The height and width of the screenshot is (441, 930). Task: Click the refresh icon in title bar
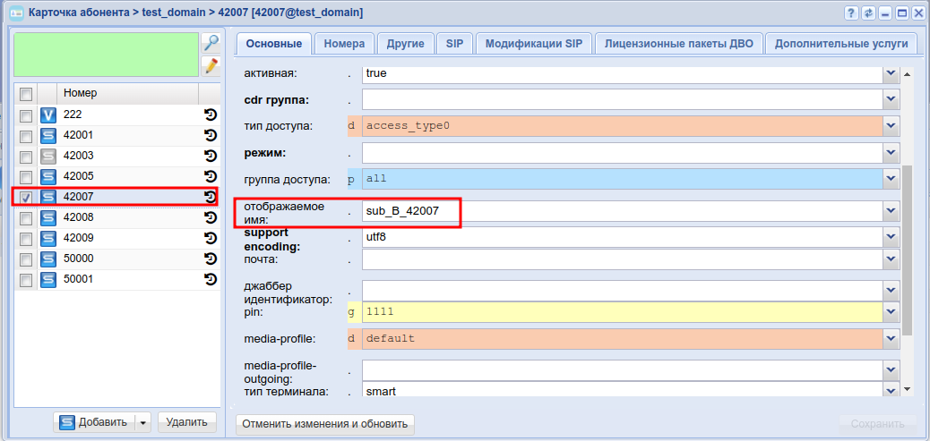(x=868, y=13)
